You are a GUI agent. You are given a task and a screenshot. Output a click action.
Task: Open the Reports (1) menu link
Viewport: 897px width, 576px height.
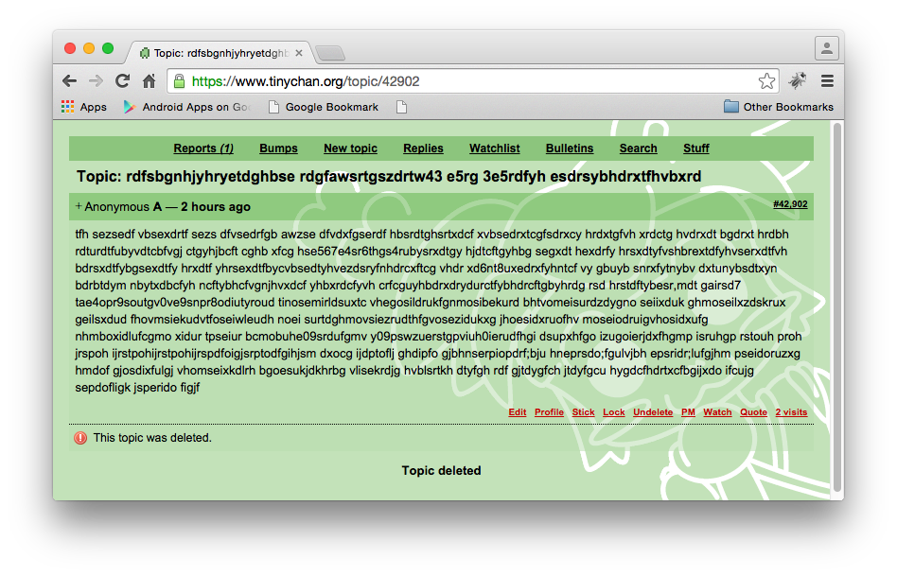click(x=203, y=148)
